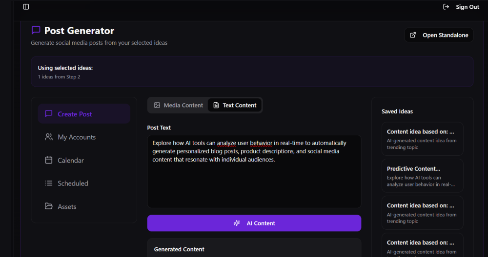Click the Open Standalone external link icon
Image resolution: width=488 pixels, height=257 pixels.
click(413, 35)
